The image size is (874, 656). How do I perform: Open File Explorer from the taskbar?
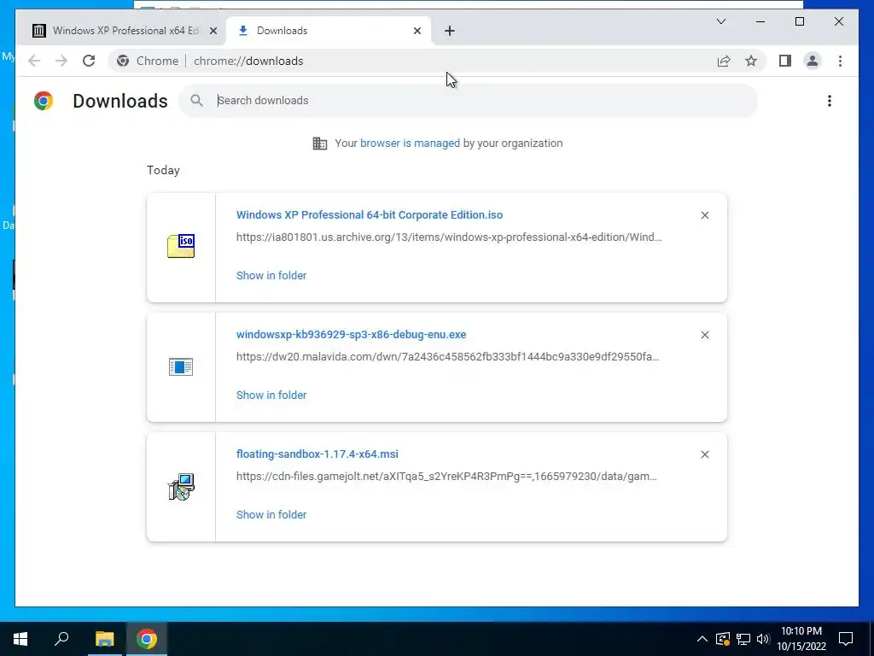click(x=104, y=639)
